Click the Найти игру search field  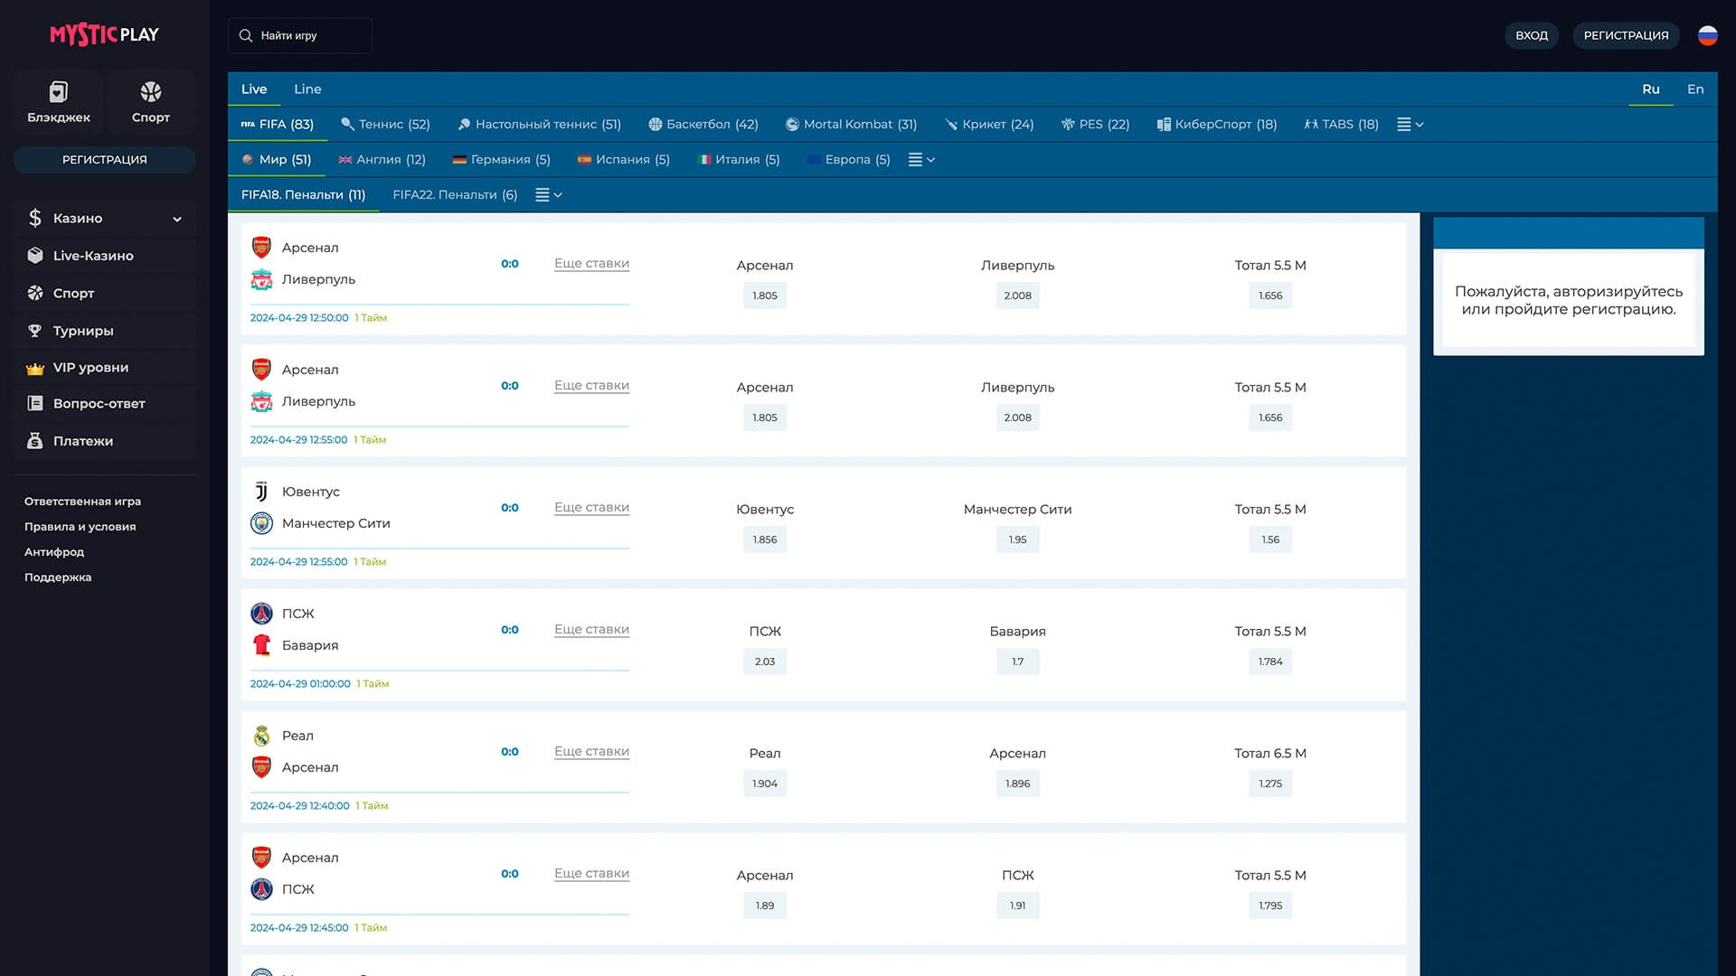click(299, 35)
